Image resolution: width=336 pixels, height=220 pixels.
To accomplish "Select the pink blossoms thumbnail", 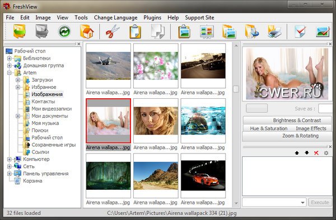I will point(156,66).
